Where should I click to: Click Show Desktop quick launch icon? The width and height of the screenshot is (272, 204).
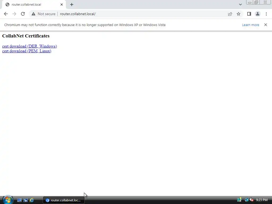click(x=19, y=200)
